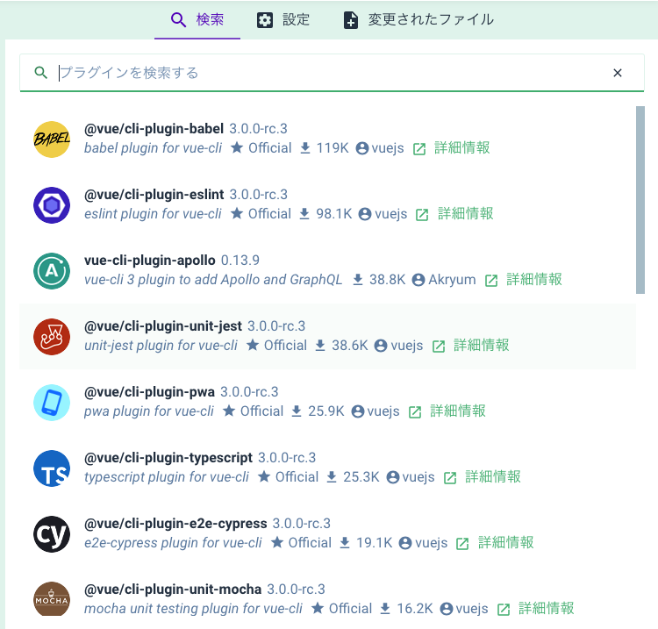Click the plugin list scrollbar thumb

[x=640, y=200]
